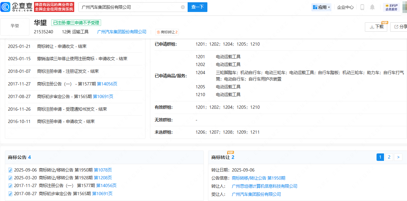Select the 12类 运输工具 class text

[x=75, y=32]
